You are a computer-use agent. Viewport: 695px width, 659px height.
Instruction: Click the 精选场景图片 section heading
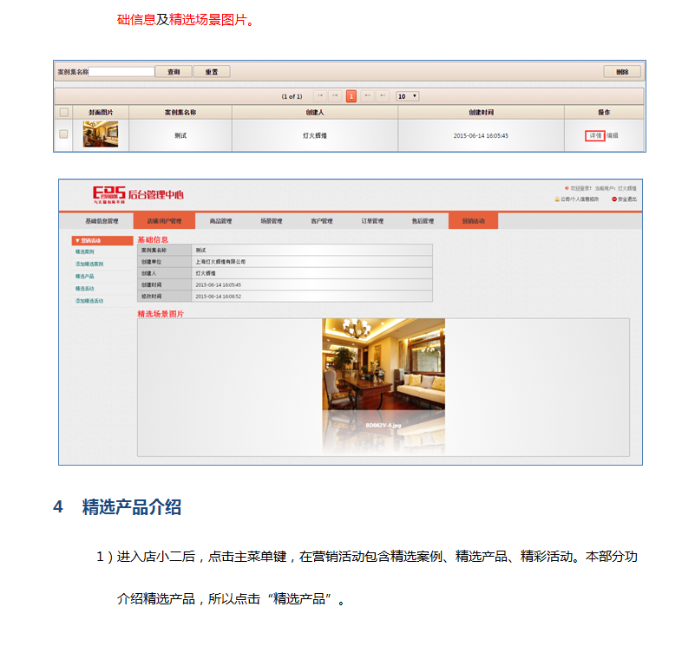point(161,314)
